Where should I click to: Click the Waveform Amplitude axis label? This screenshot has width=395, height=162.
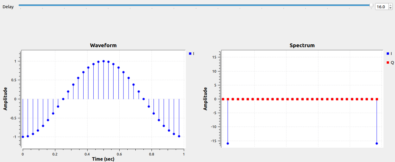point(5,99)
